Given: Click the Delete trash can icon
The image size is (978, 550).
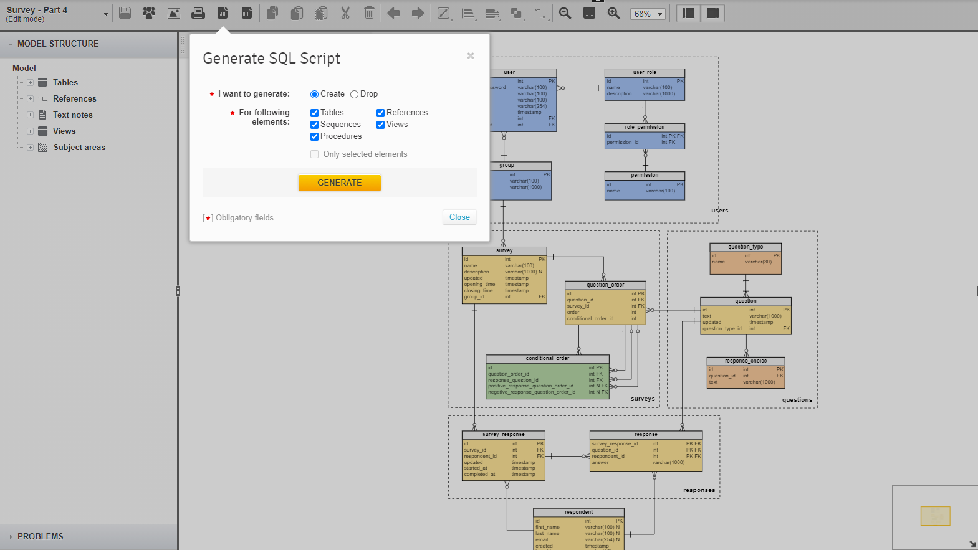Looking at the screenshot, I should tap(369, 13).
